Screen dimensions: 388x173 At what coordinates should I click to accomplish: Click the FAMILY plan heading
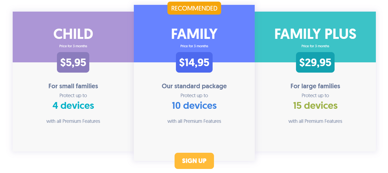194,34
